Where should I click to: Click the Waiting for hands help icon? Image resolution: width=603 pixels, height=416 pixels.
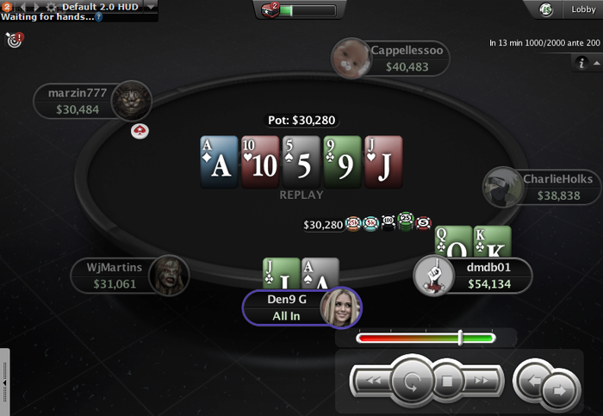(x=99, y=17)
